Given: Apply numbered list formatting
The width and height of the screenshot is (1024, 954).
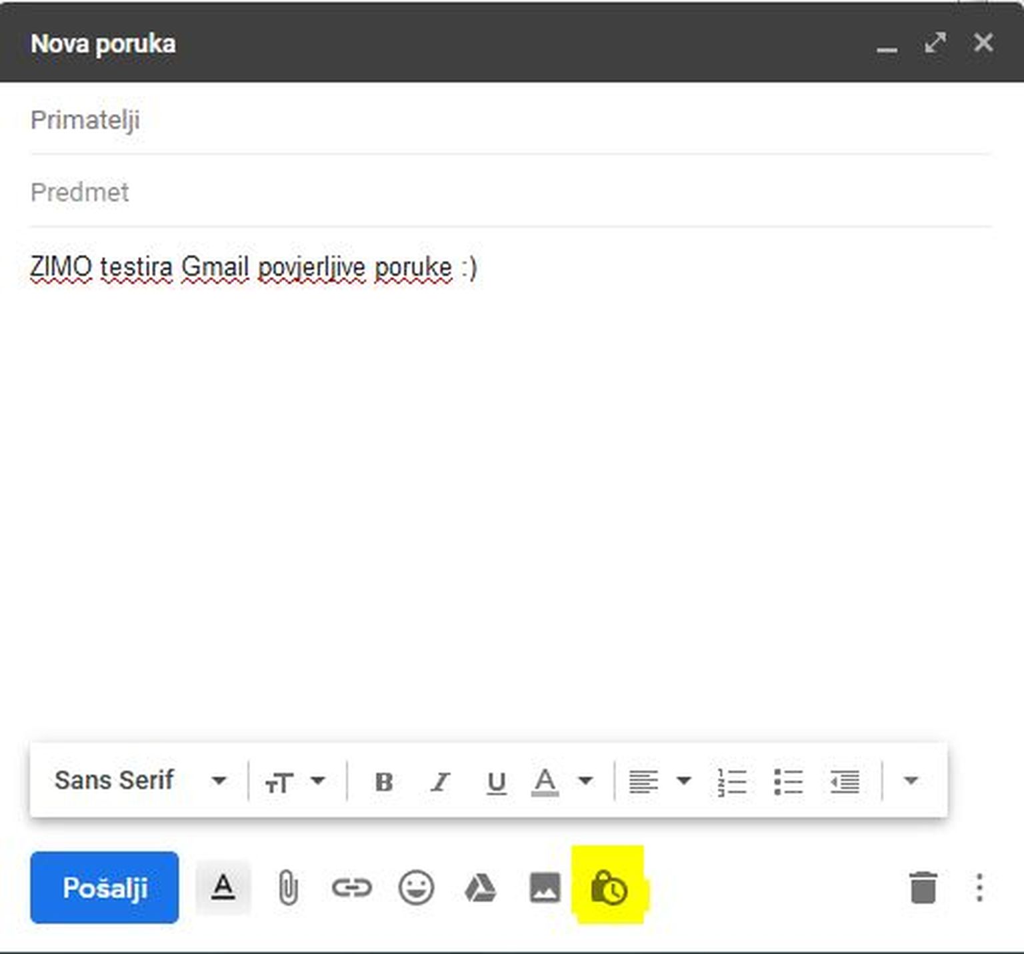Looking at the screenshot, I should tap(732, 781).
